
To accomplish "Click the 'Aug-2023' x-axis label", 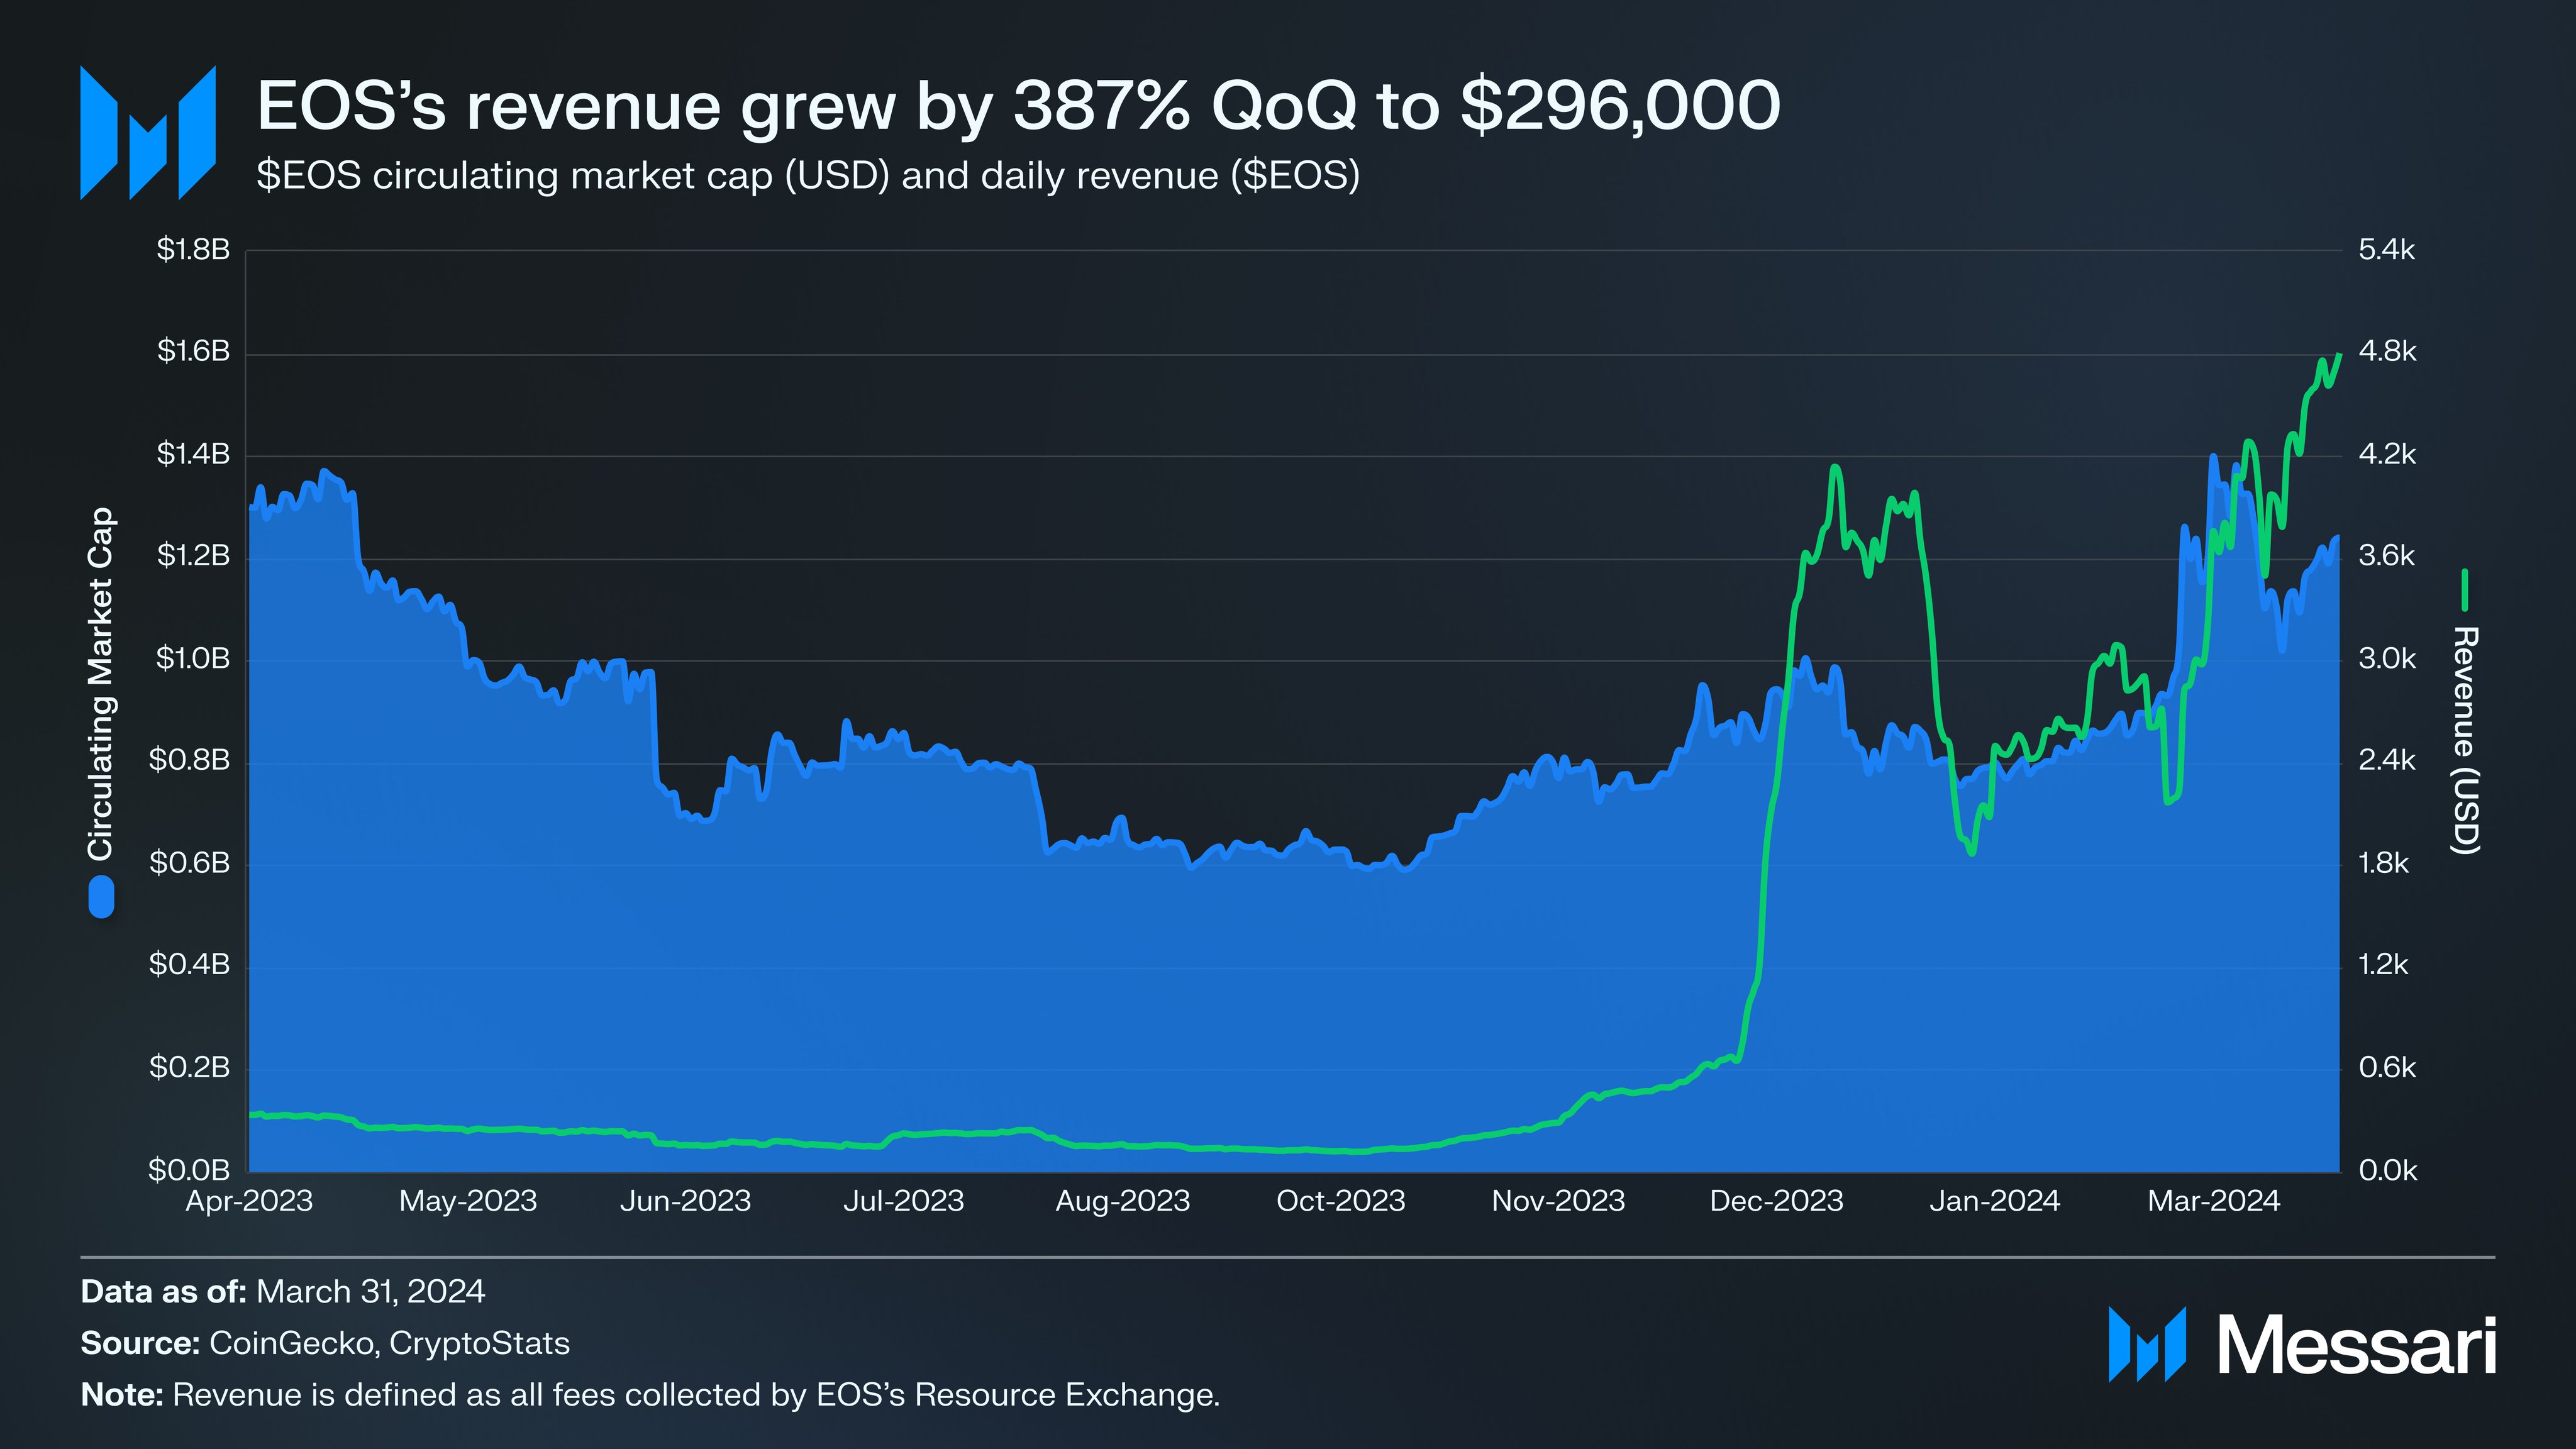I will 1122,1201.
